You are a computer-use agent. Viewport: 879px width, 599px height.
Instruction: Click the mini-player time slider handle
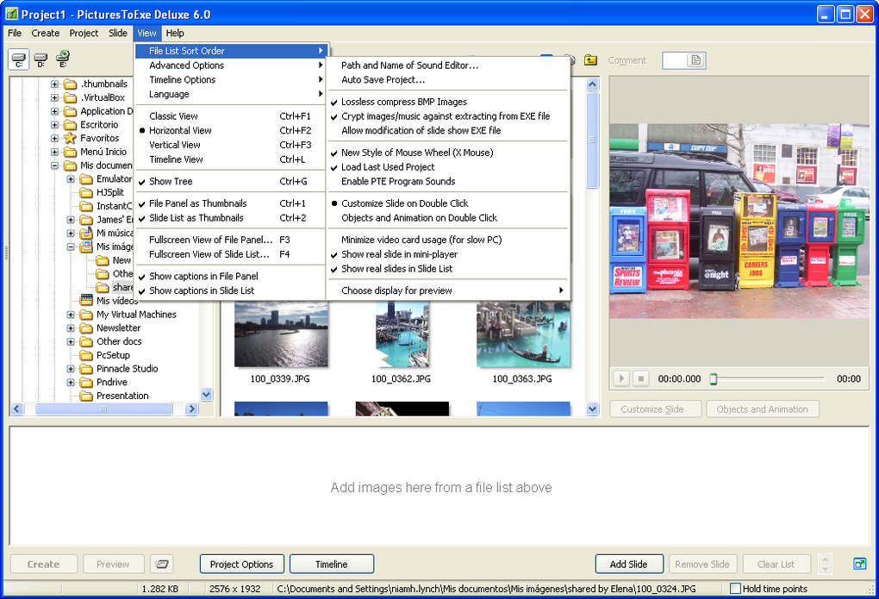(x=714, y=379)
